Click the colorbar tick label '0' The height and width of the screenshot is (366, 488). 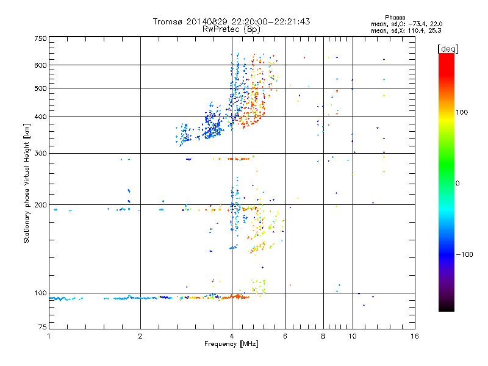(x=457, y=184)
